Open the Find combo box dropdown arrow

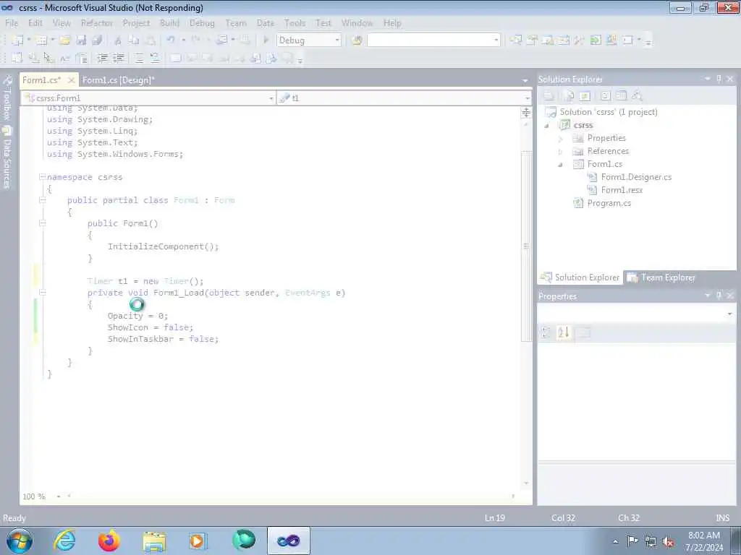(x=496, y=40)
